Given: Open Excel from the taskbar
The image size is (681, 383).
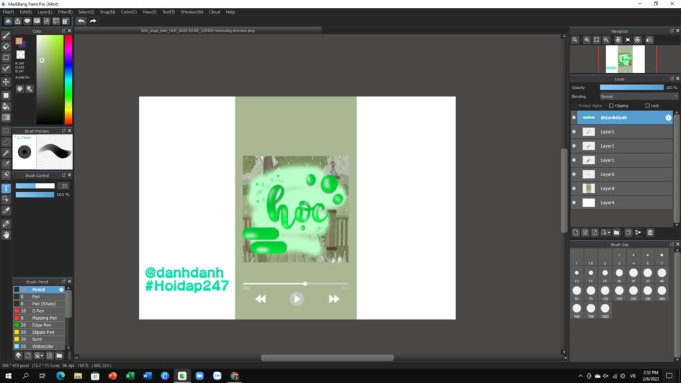Looking at the screenshot, I should pos(130,376).
